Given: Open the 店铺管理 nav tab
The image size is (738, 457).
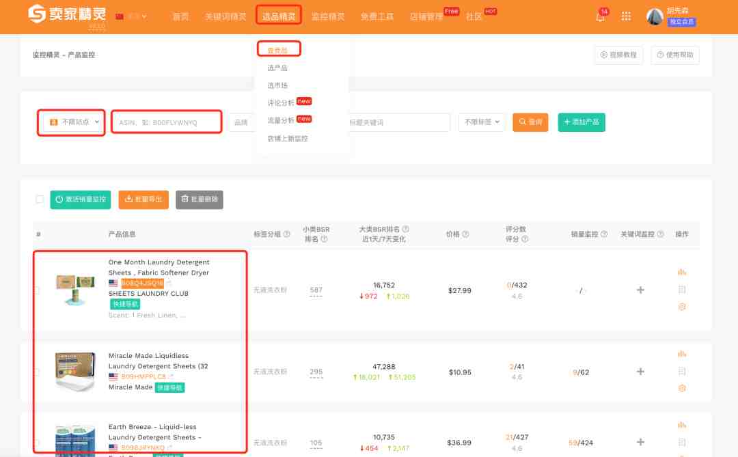Looking at the screenshot, I should tap(426, 16).
